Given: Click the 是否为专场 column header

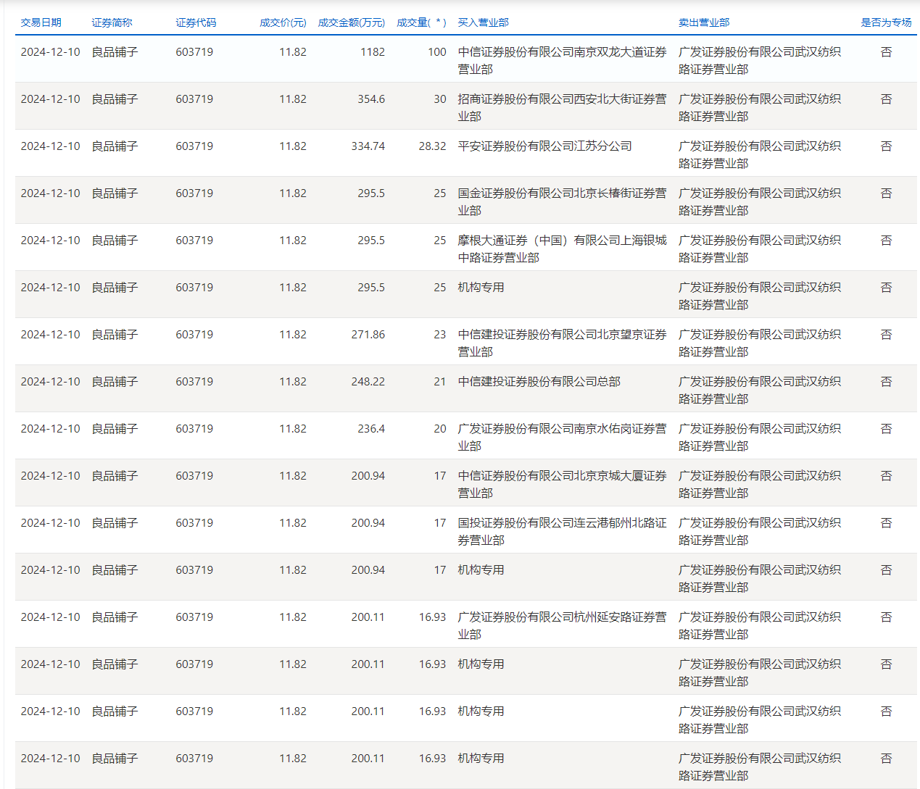Looking at the screenshot, I should (886, 22).
